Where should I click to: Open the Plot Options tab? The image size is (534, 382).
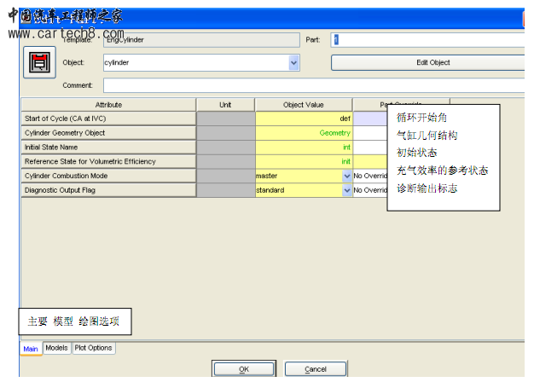pos(93,348)
